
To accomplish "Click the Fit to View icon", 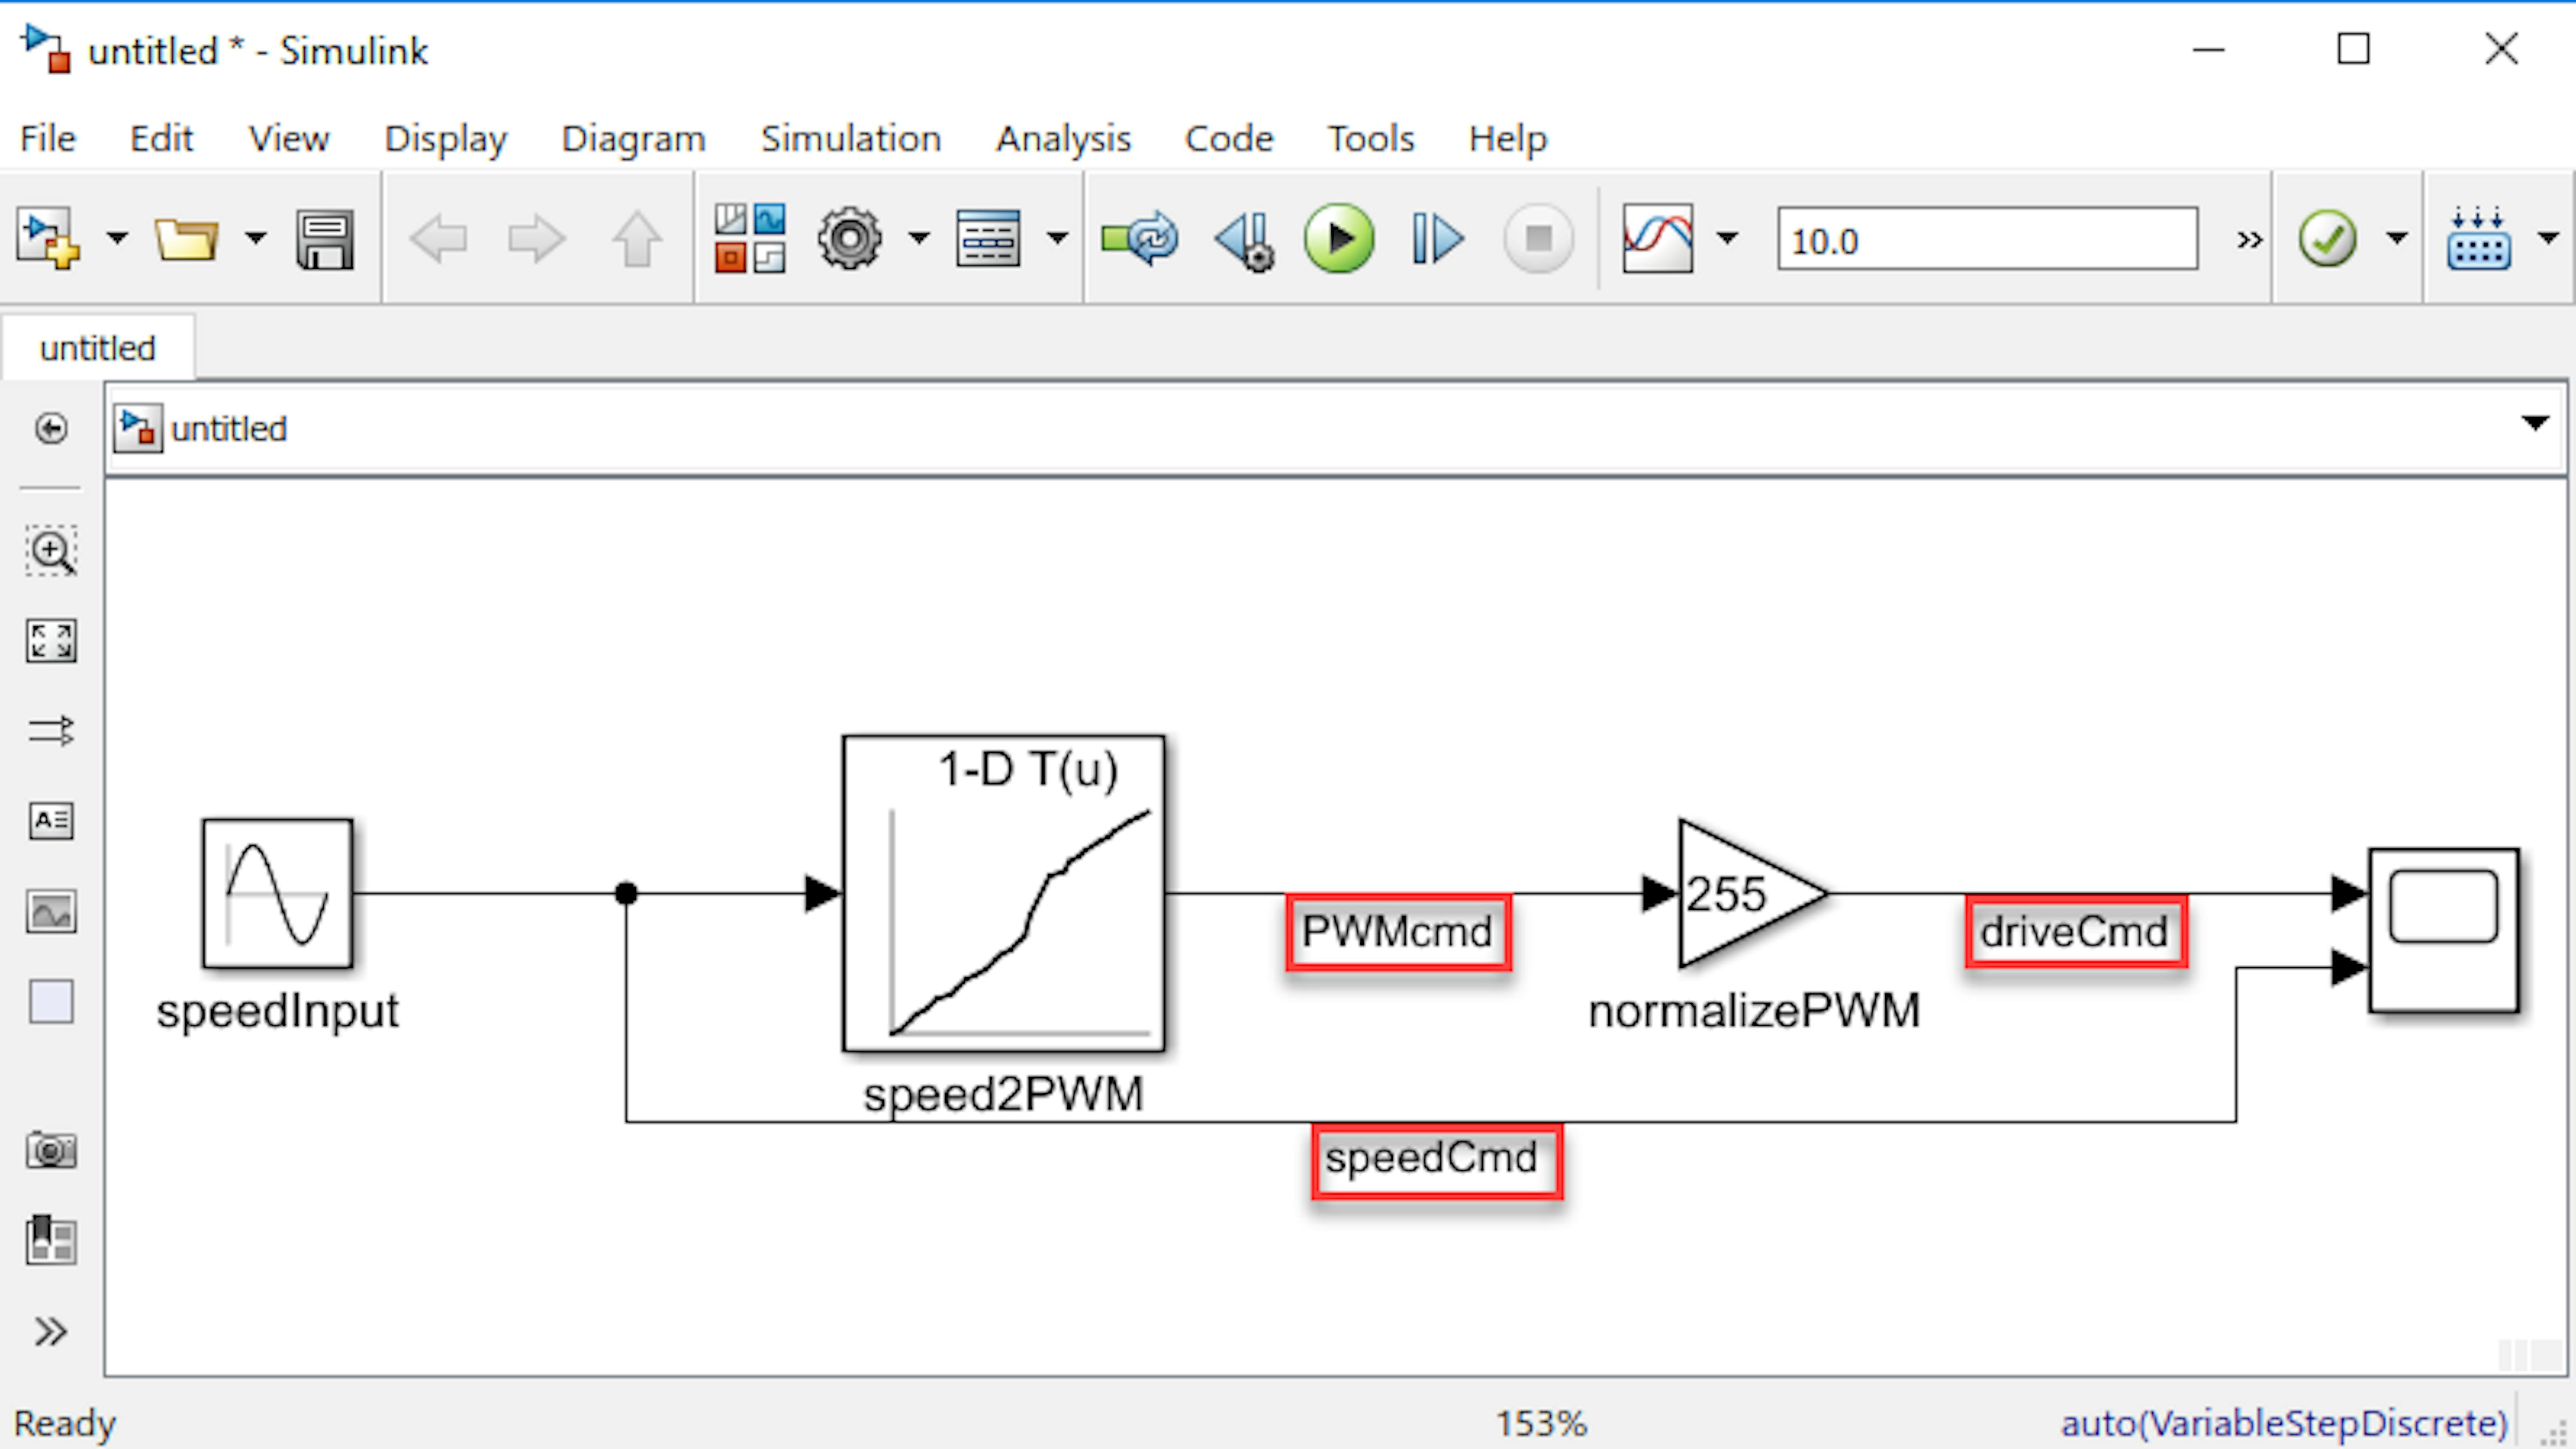I will (51, 641).
